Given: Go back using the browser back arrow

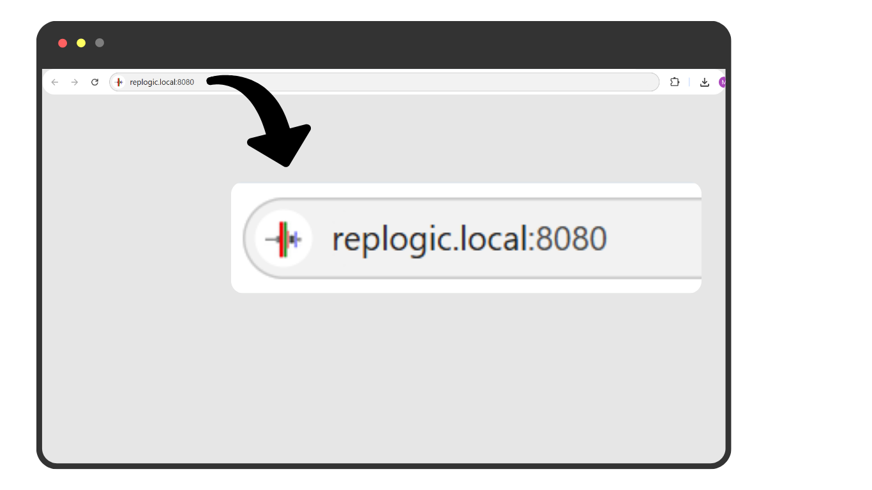Looking at the screenshot, I should (x=55, y=82).
